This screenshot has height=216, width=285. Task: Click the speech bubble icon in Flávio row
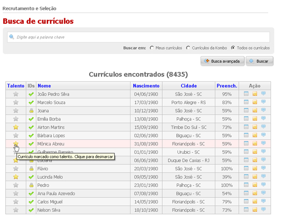coord(263,168)
